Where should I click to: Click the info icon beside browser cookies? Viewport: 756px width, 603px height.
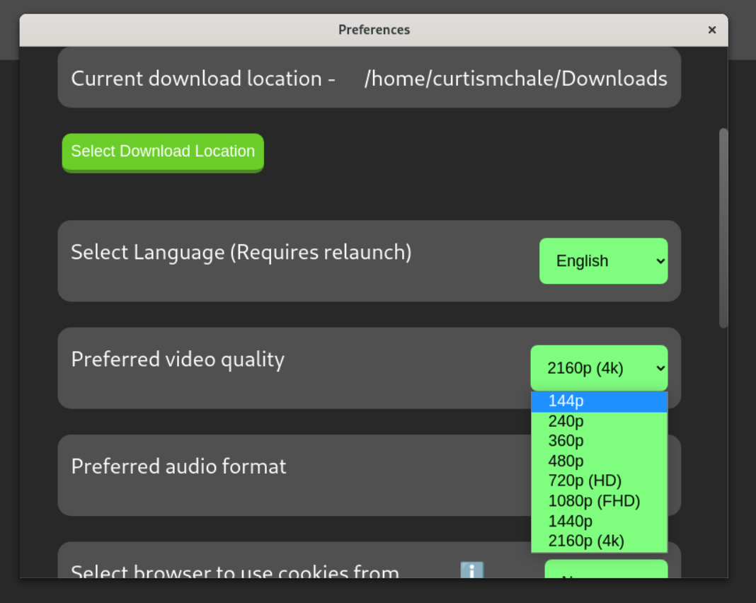pyautogui.click(x=471, y=570)
